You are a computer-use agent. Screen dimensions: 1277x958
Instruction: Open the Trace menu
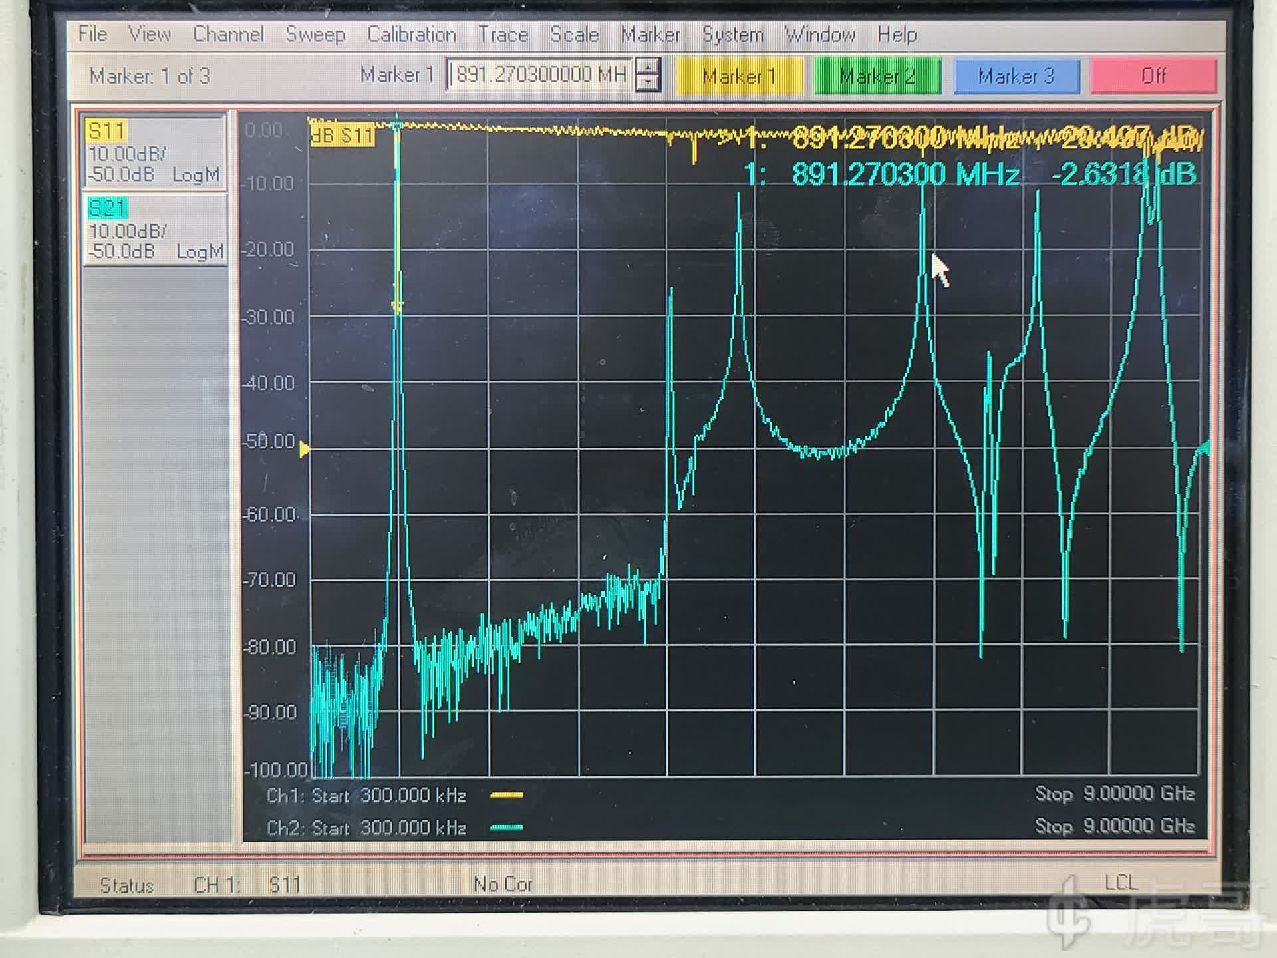click(x=503, y=35)
